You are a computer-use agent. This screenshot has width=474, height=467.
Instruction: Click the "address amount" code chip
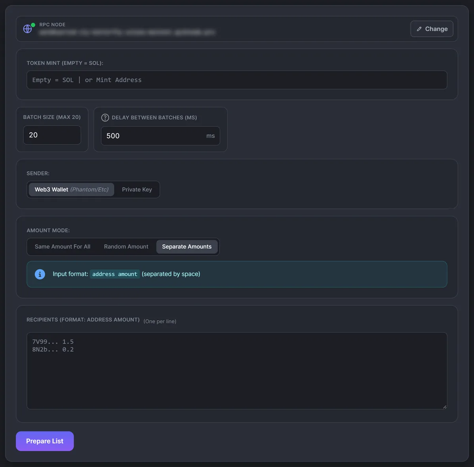(x=115, y=274)
